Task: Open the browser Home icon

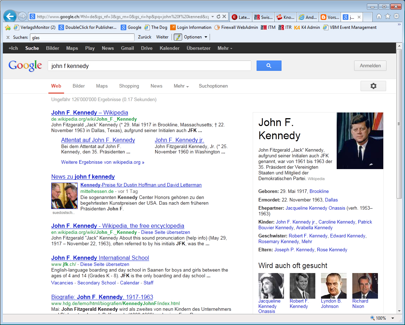Action: 379,16
